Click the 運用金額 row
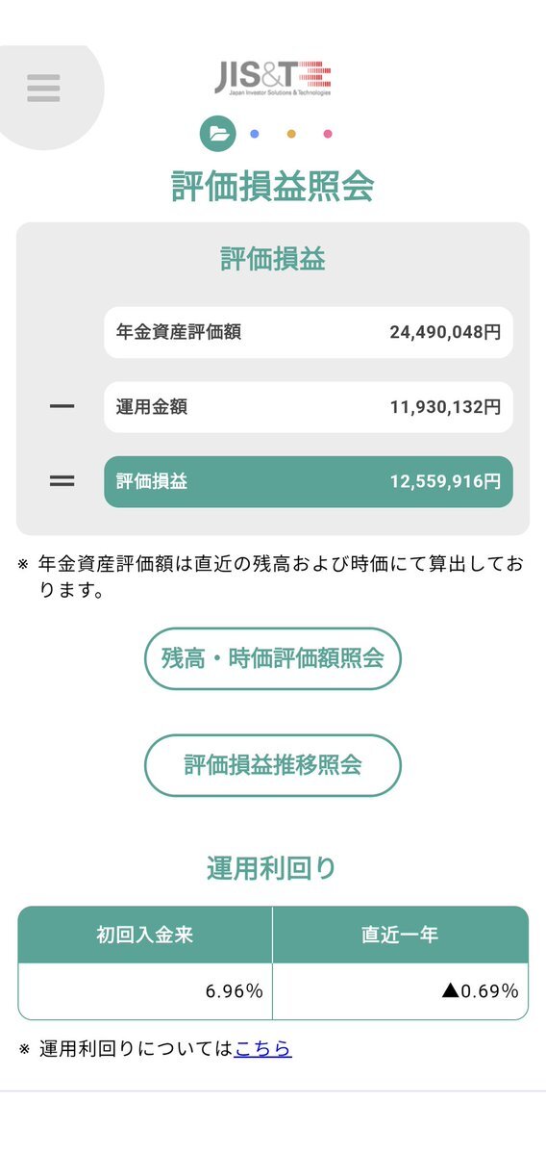The width and height of the screenshot is (546, 1154). coord(309,407)
